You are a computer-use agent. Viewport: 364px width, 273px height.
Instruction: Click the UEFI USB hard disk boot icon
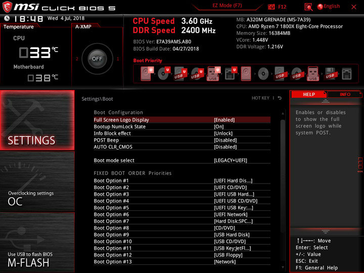[180, 74]
